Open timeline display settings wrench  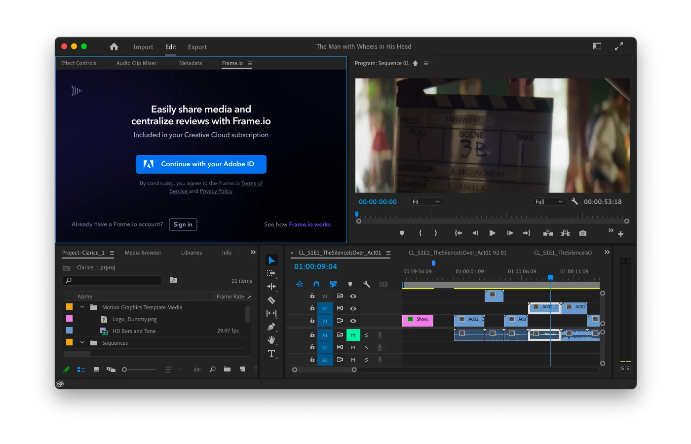tap(367, 284)
